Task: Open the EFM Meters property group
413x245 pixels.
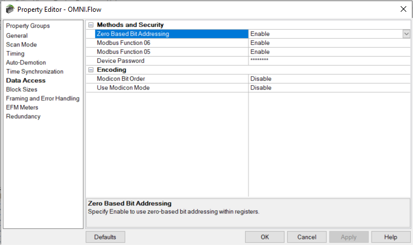Action: pyautogui.click(x=22, y=108)
